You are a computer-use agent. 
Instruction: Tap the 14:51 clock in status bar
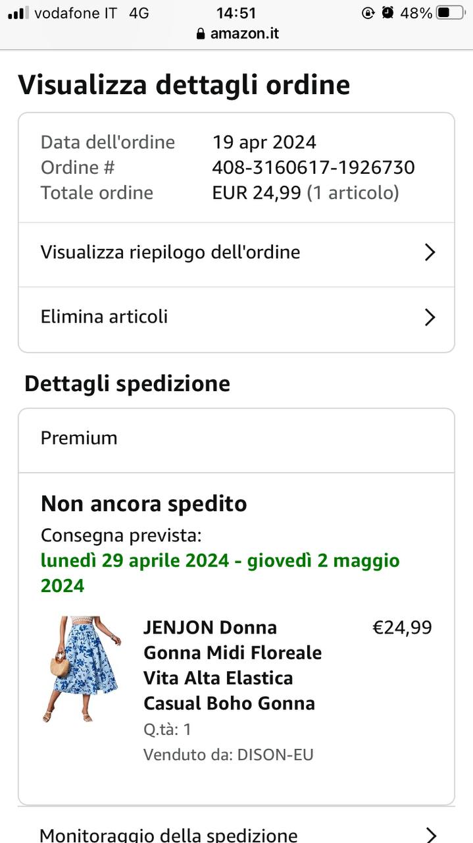click(x=236, y=13)
